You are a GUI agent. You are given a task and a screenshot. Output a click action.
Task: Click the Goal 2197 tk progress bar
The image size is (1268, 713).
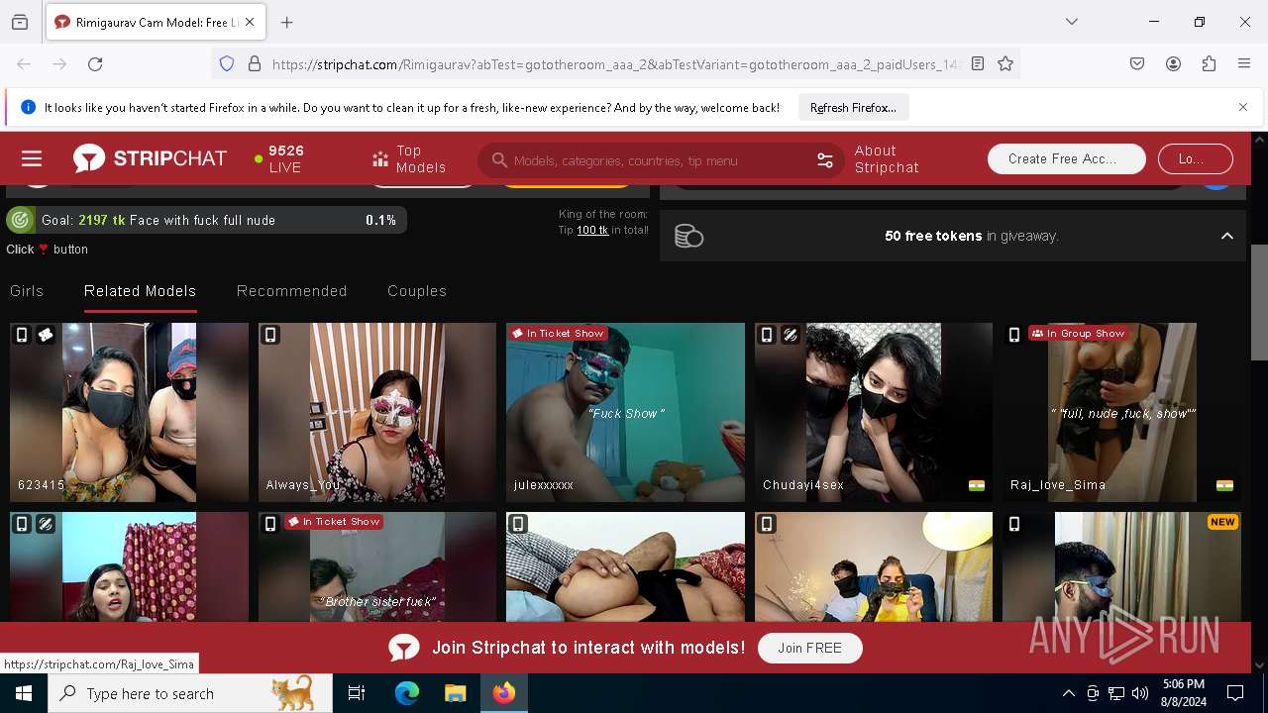pos(206,220)
